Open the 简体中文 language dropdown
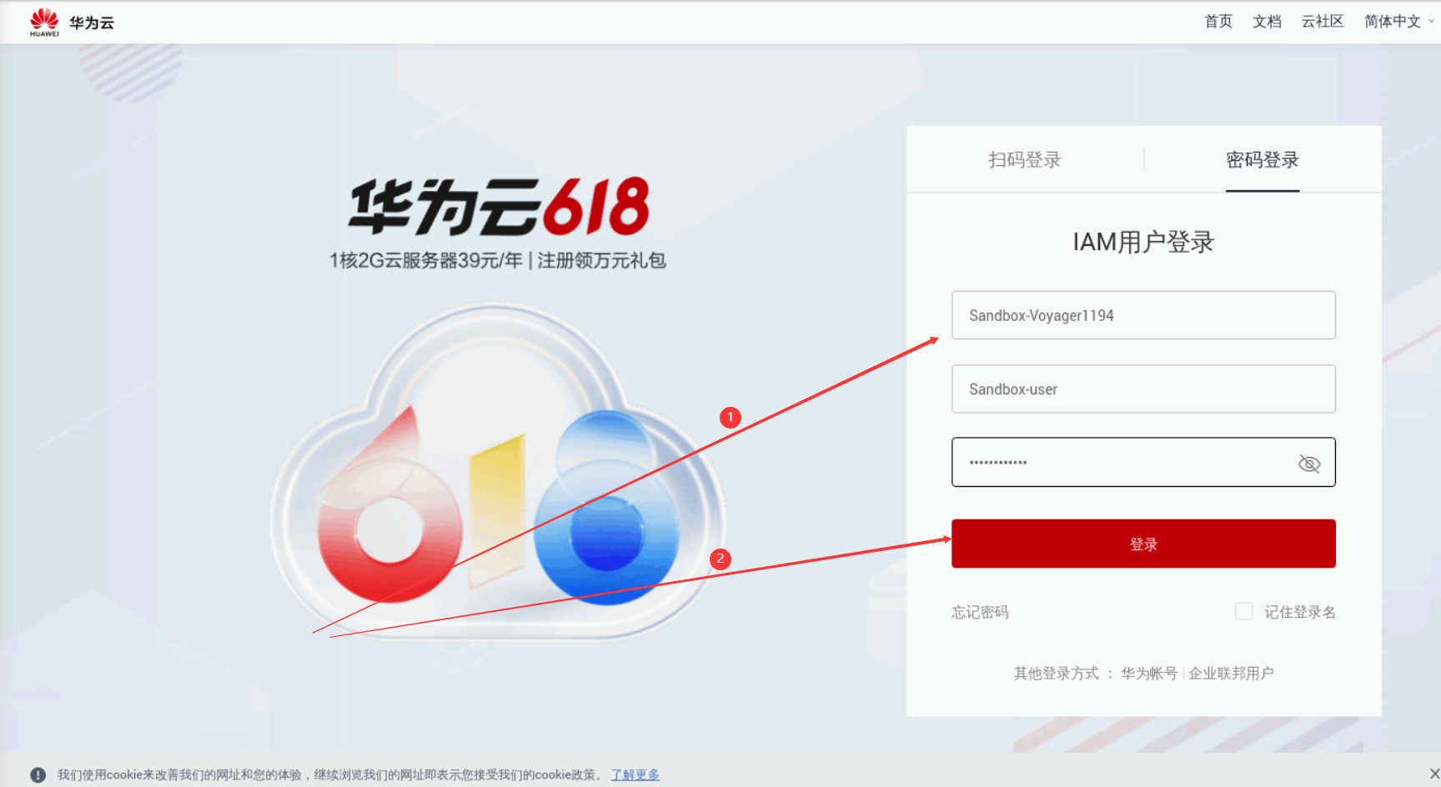Viewport: 1441px width, 787px height. coord(1398,22)
